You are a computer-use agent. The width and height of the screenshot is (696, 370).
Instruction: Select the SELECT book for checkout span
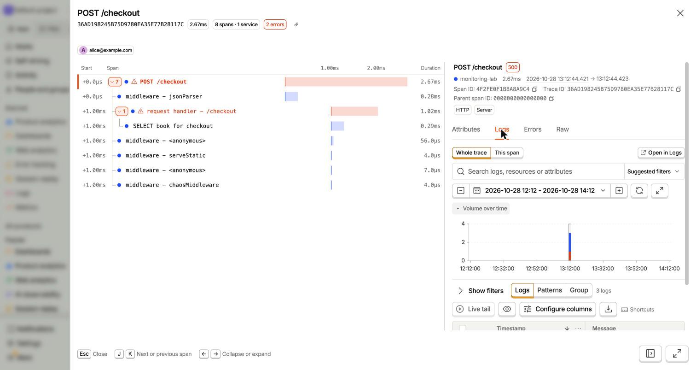(x=173, y=126)
